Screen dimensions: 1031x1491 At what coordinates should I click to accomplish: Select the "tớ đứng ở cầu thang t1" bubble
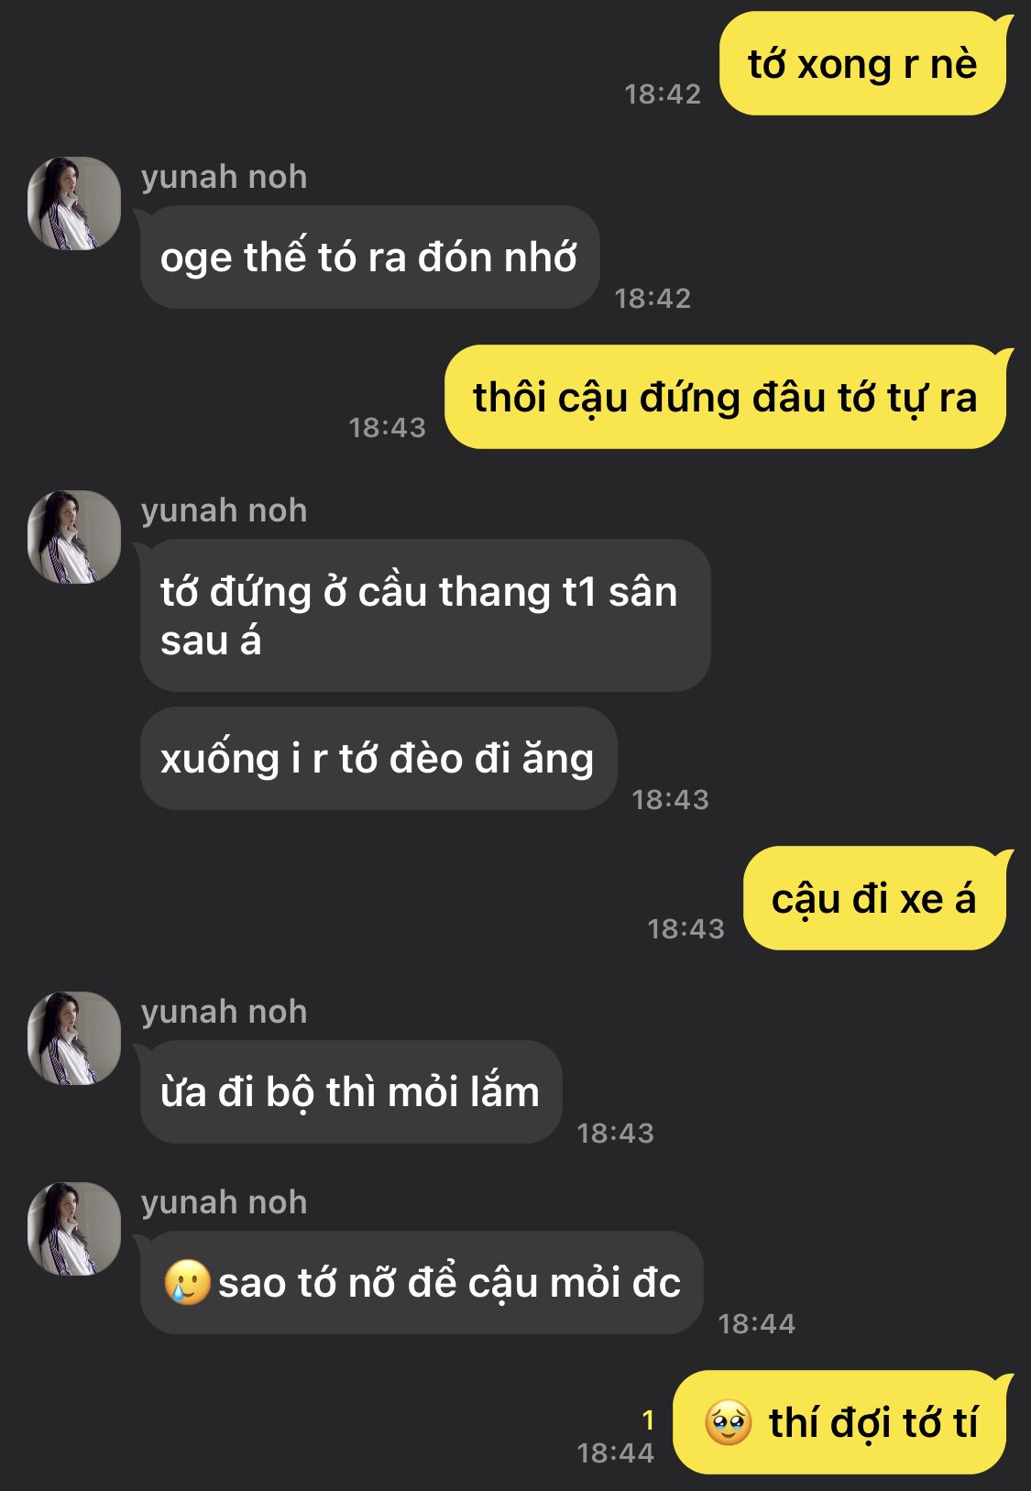[425, 615]
